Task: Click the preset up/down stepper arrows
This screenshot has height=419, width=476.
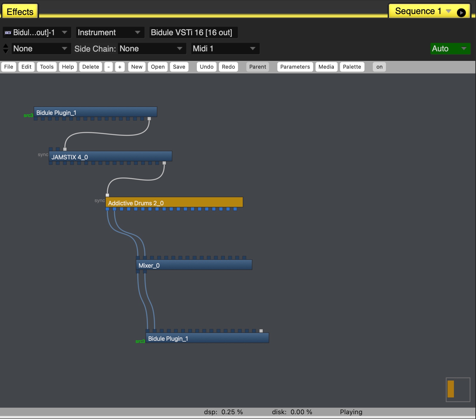Action: (6, 49)
